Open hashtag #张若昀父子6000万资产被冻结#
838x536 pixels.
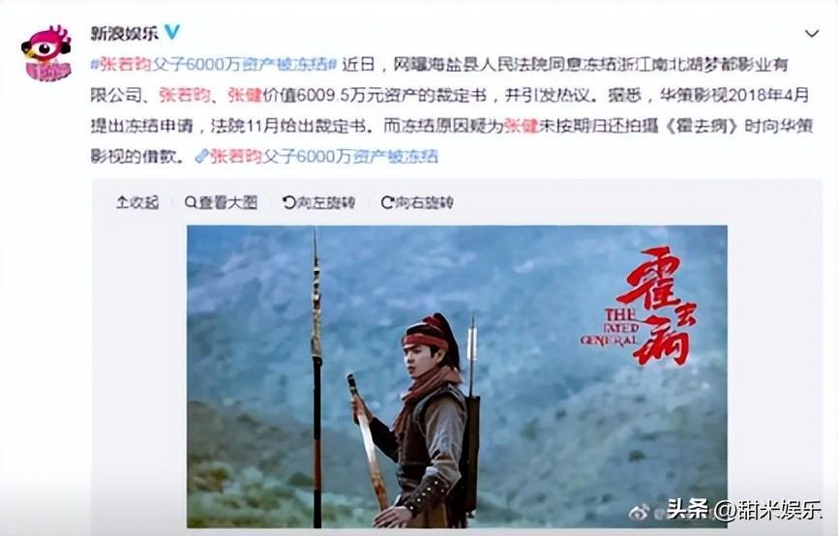(x=213, y=65)
